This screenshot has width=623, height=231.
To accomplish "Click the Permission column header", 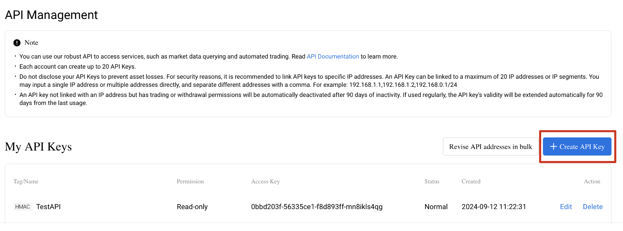I will 190,181.
